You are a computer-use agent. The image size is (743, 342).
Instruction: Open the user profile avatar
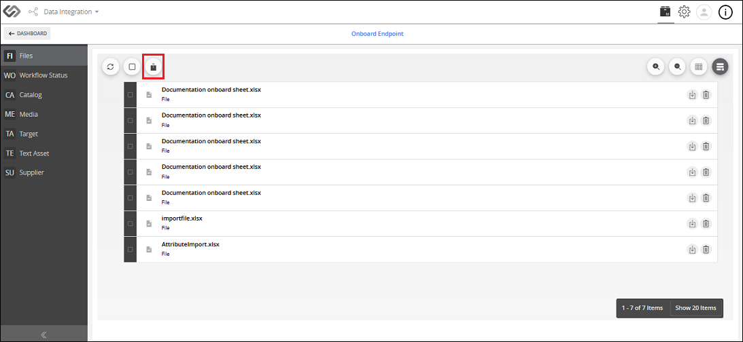704,12
